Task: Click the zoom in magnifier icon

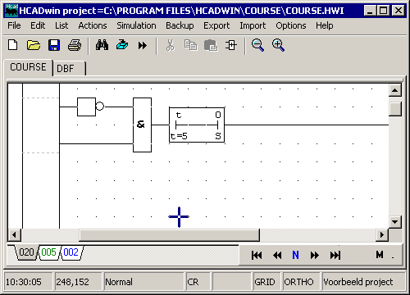Action: tap(278, 45)
